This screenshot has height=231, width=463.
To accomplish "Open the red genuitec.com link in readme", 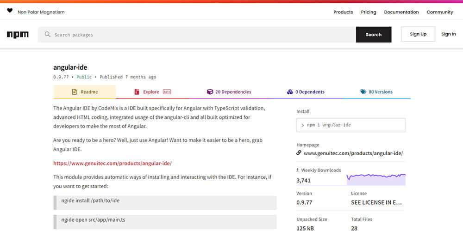I will point(113,163).
